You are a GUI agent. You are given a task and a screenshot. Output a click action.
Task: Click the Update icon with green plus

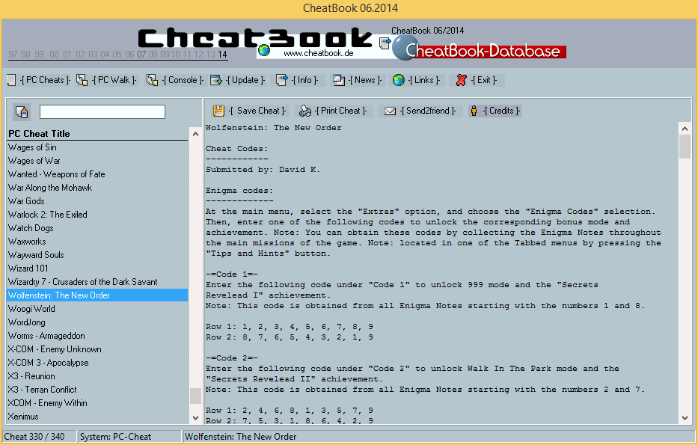click(216, 80)
